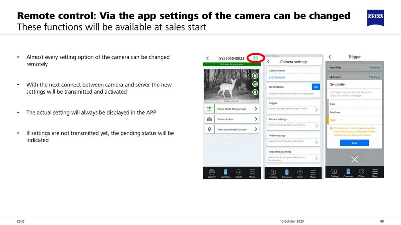Close the Sensitivity dialog with the white X
401x225 pixels.
[354, 159]
